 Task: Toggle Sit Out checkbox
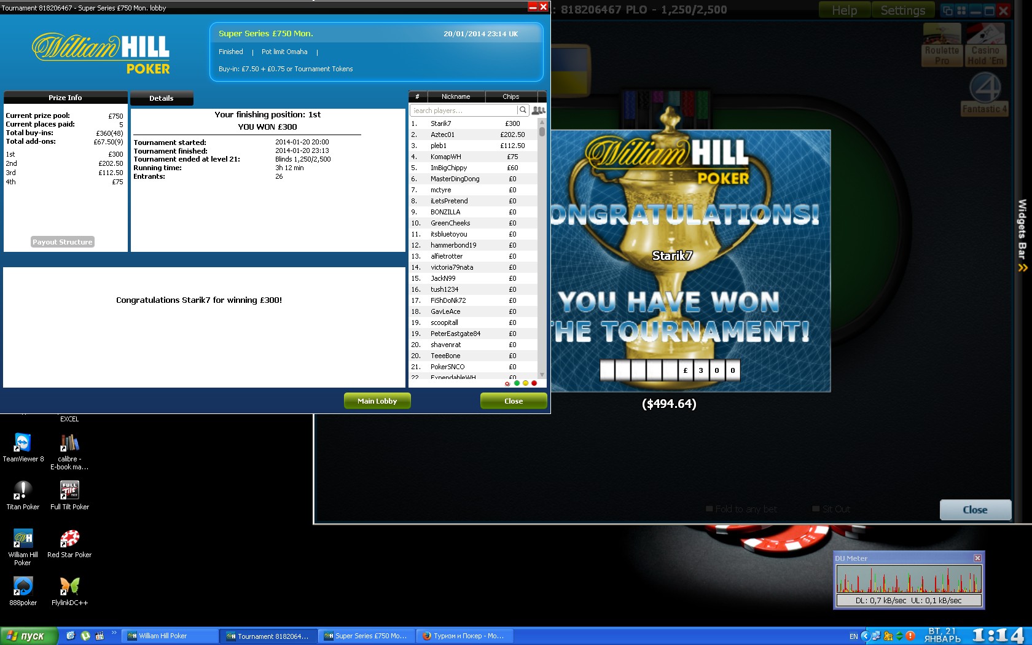pos(816,509)
